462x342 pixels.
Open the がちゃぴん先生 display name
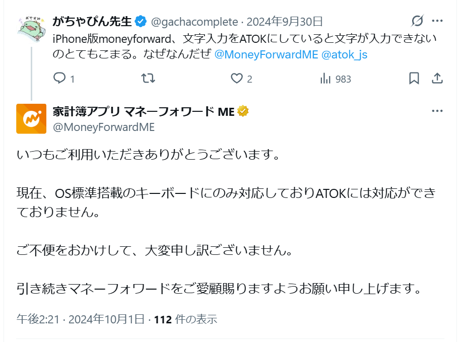coord(92,21)
